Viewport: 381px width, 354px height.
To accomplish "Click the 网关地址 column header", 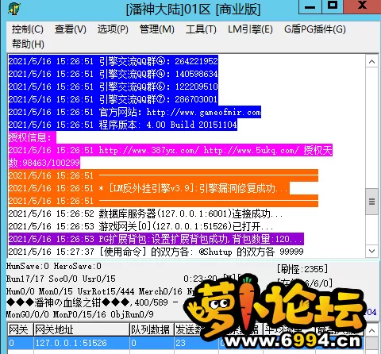I will point(82,330).
